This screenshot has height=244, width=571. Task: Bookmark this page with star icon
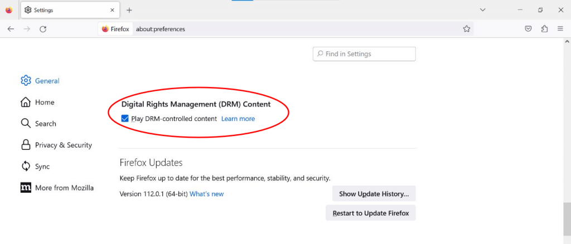[467, 29]
